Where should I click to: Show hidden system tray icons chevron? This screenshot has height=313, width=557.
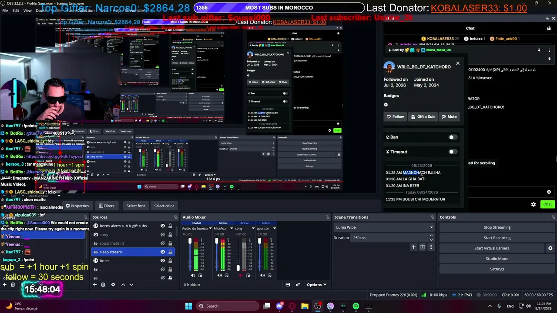(490, 306)
